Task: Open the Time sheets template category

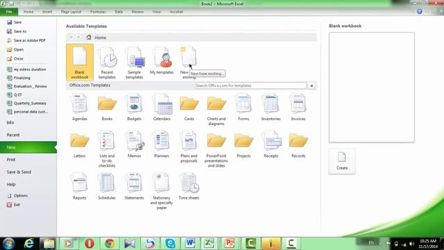Action: tap(189, 186)
